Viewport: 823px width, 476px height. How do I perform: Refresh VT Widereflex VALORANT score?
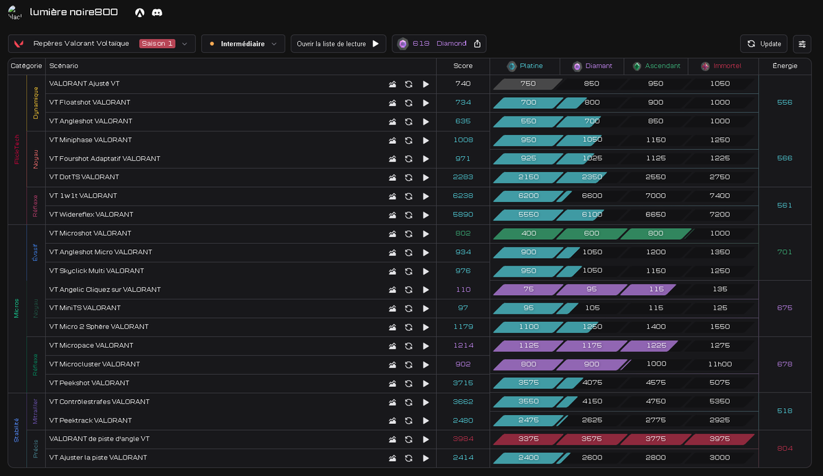(409, 215)
